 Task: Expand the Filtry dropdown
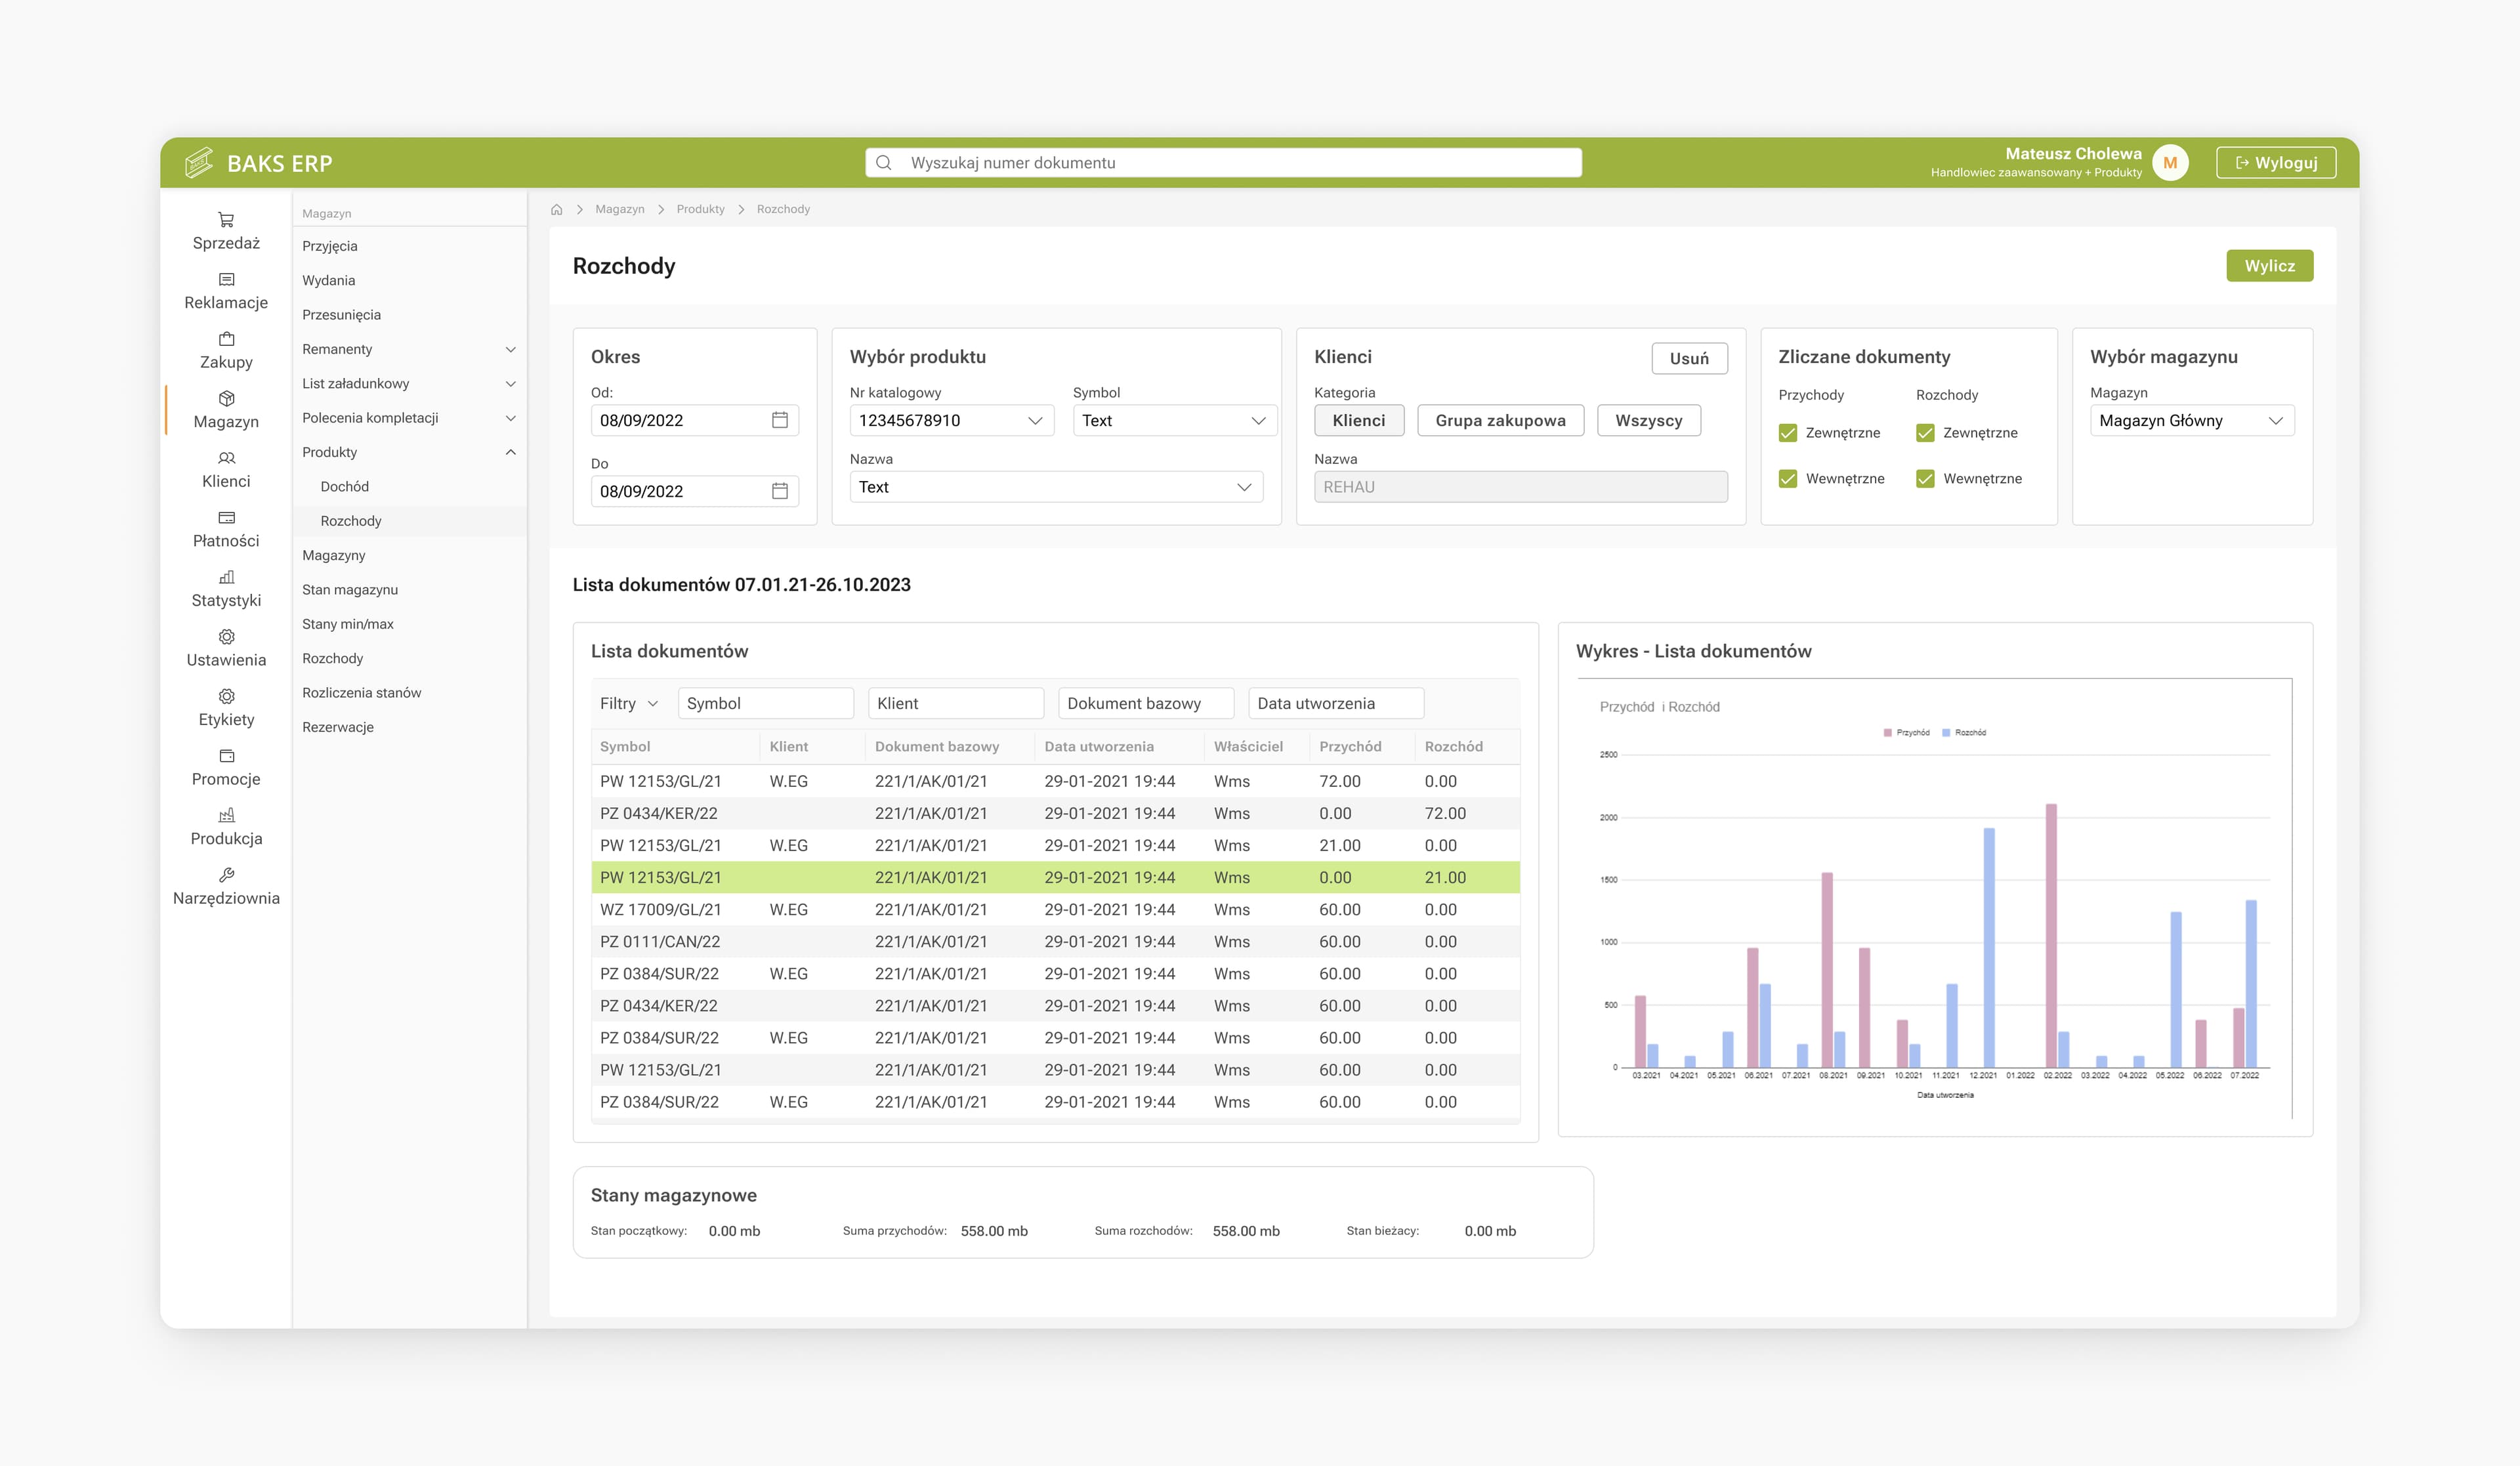pos(629,703)
